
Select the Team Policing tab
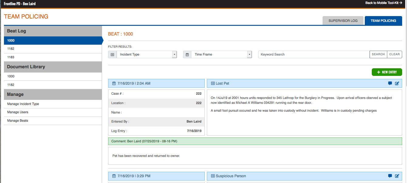[383, 21]
